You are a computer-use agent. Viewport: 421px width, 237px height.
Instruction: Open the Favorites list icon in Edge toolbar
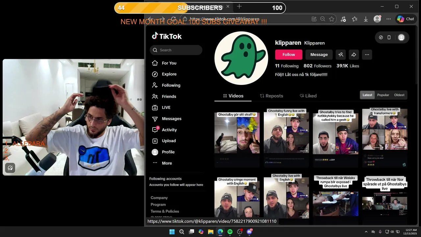tap(355, 19)
